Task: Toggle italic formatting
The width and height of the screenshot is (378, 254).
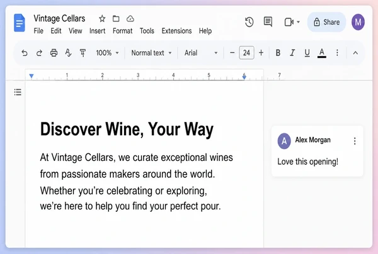Action: [292, 53]
